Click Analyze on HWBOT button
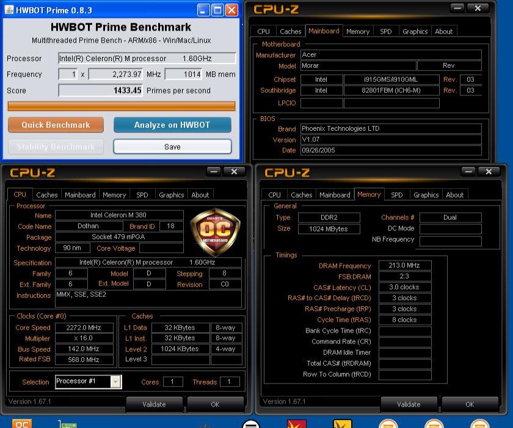Screen dimensions: 513x428 (x=172, y=125)
